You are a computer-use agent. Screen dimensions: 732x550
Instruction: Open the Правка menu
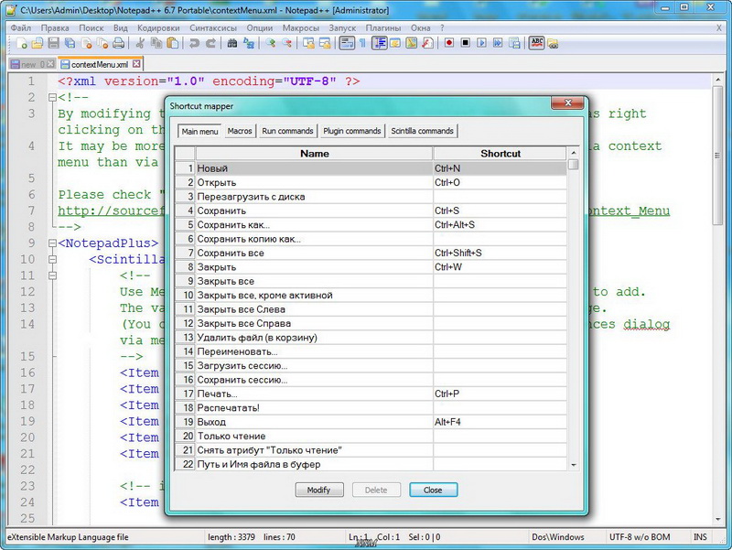(x=55, y=28)
